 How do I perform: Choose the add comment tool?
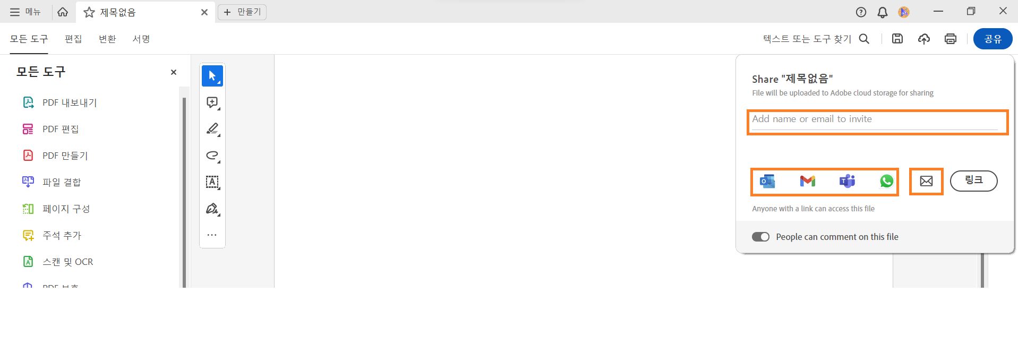point(212,102)
